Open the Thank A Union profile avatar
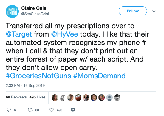This screenshot has width=164, height=116. click(12, 11)
